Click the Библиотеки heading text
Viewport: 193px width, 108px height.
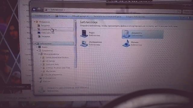pyautogui.click(x=89, y=22)
